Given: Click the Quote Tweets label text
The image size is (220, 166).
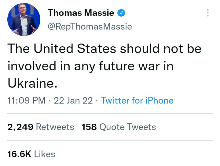Looking at the screenshot, I should [128, 127].
